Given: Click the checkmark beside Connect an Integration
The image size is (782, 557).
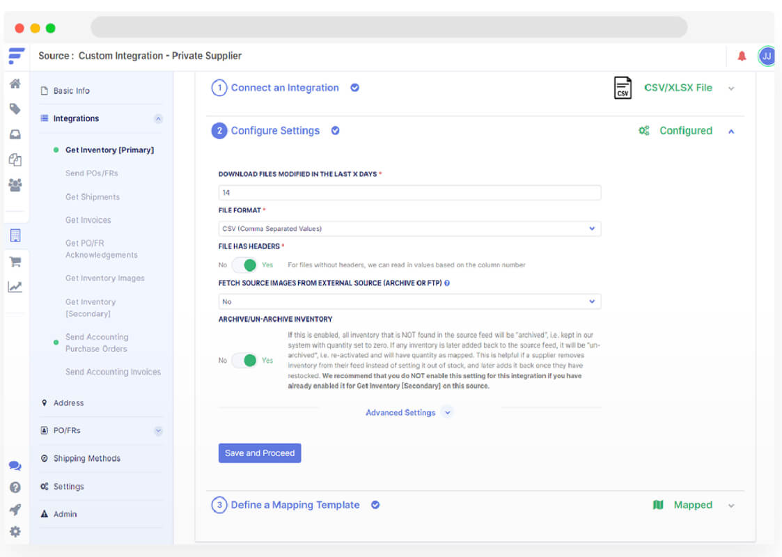Looking at the screenshot, I should point(354,88).
